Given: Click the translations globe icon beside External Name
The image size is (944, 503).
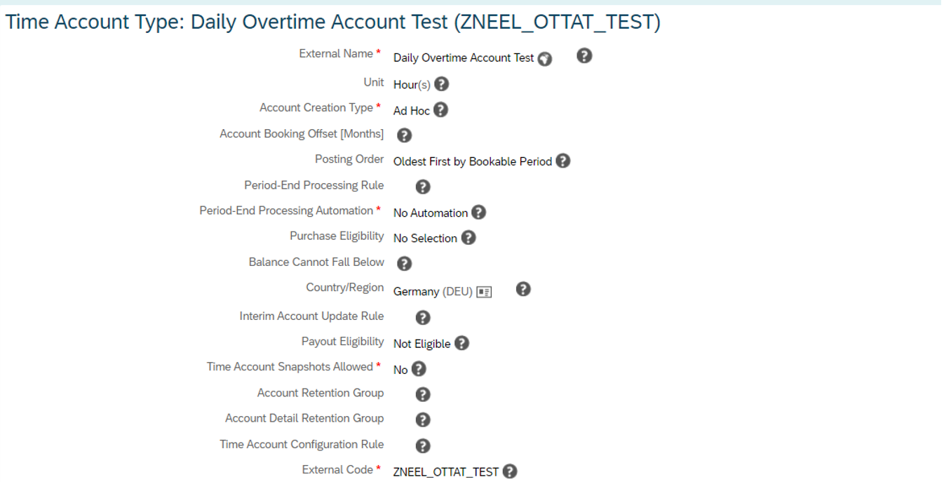Looking at the screenshot, I should pyautogui.click(x=545, y=59).
